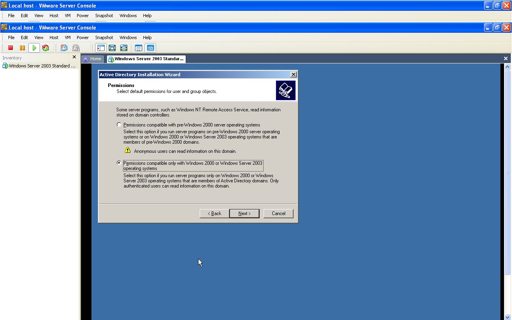Image resolution: width=512 pixels, height=320 pixels.
Task: Open the Windows menu in front console window
Action: tap(128, 38)
